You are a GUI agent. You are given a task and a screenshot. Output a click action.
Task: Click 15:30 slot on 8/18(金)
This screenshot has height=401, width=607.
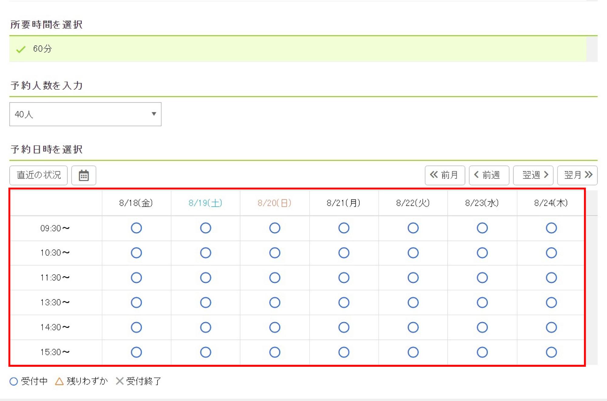[136, 352]
